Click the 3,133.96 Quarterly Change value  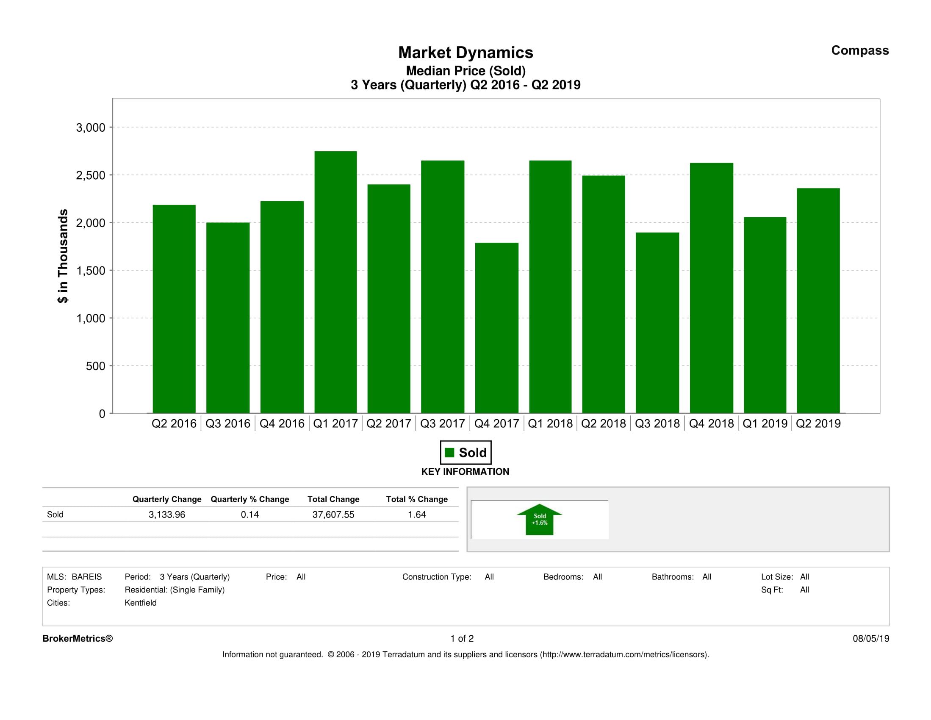(x=167, y=515)
